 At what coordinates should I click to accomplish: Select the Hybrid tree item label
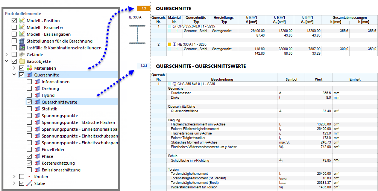(48, 95)
